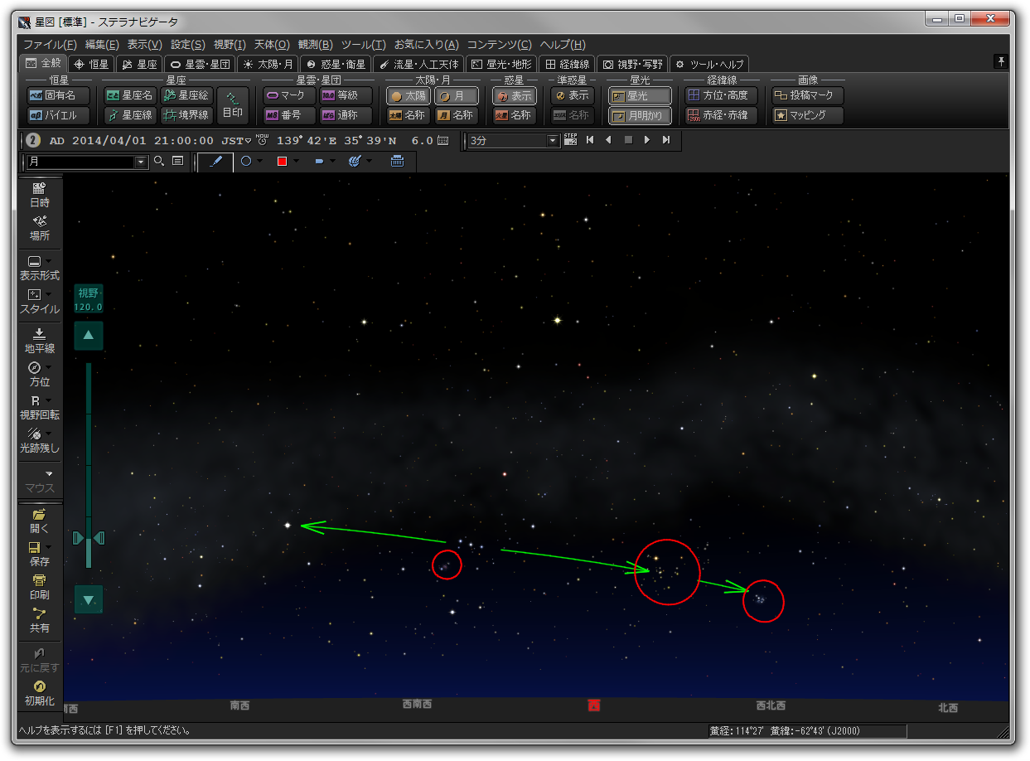Click the search magnifier icon beside 月 box
The width and height of the screenshot is (1030, 761).
click(x=159, y=162)
